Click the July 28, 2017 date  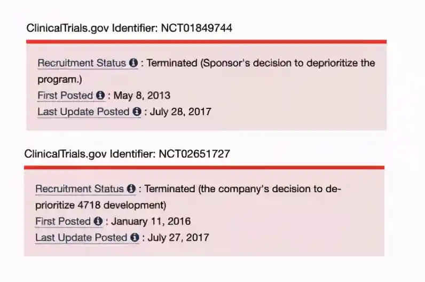click(180, 112)
